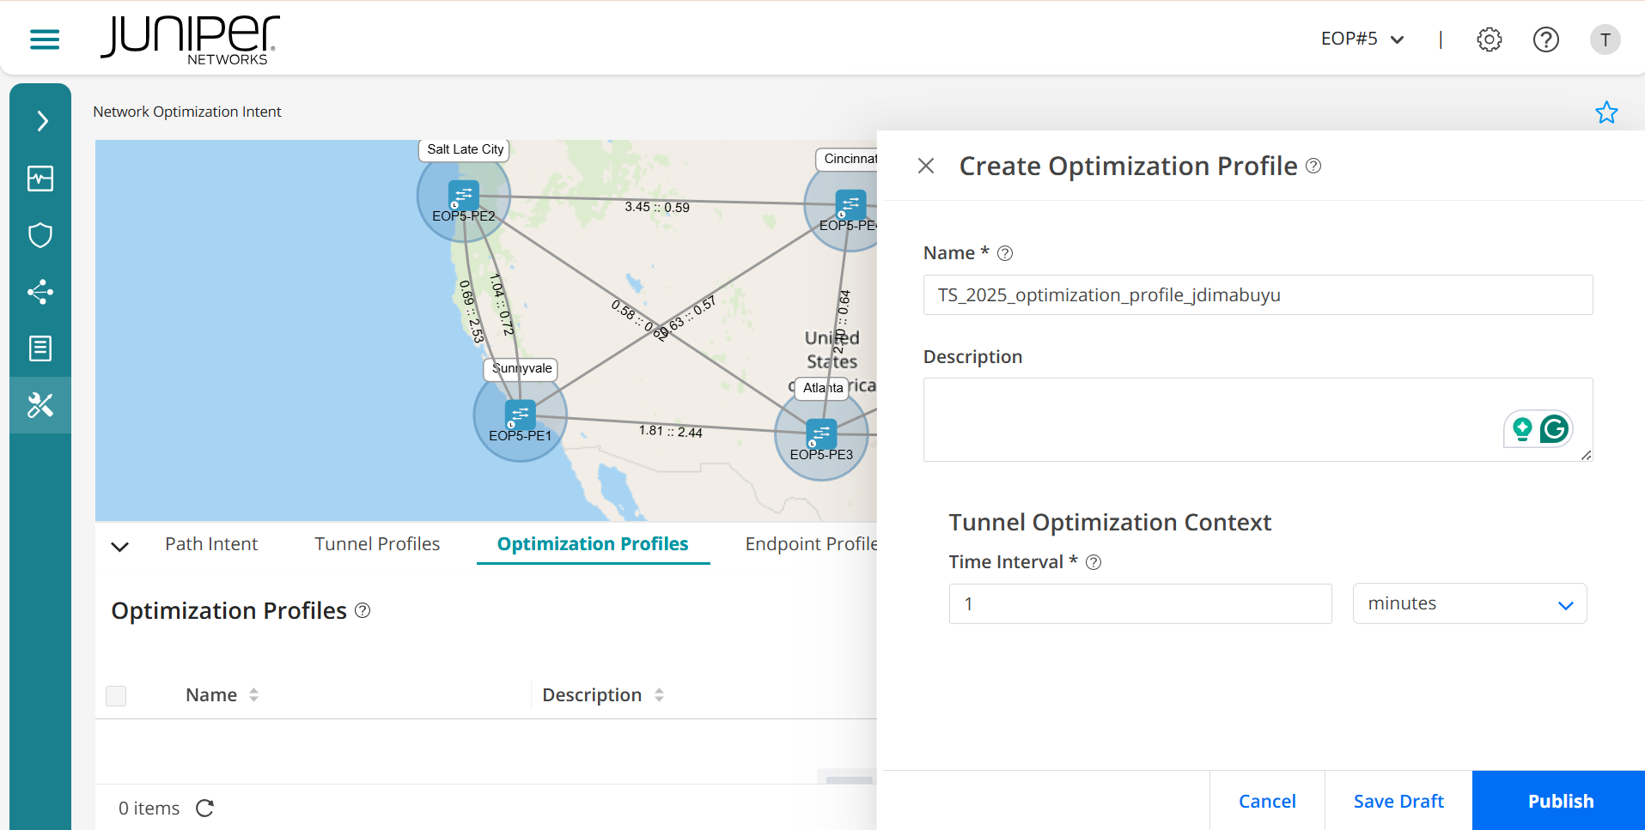1645x830 pixels.
Task: Select the tools configuration icon in sidebar
Action: (x=40, y=405)
